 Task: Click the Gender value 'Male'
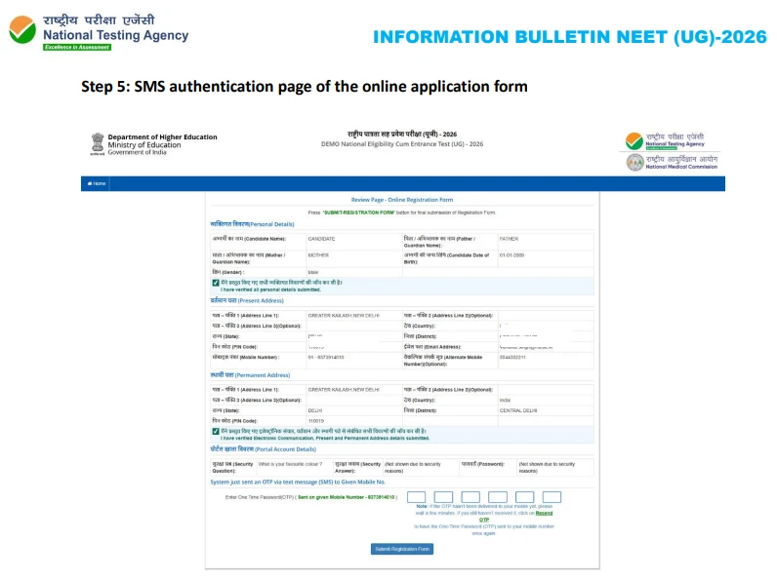313,272
